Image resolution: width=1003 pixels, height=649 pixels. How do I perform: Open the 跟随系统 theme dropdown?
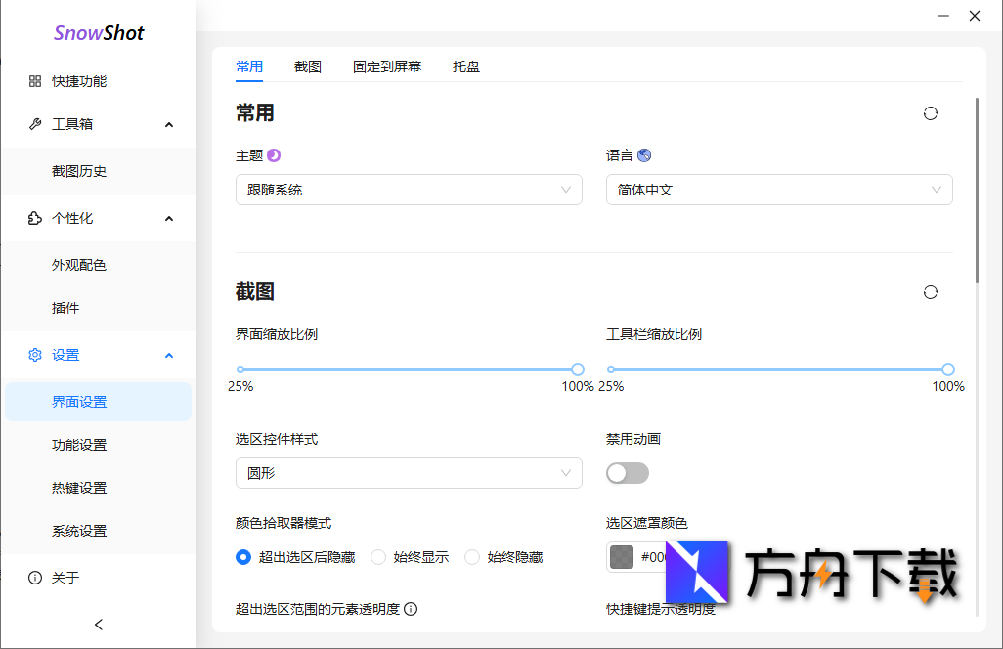tap(409, 189)
